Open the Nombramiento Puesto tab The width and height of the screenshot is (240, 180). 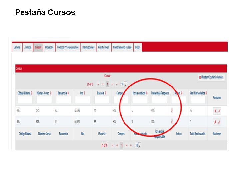(x=122, y=47)
